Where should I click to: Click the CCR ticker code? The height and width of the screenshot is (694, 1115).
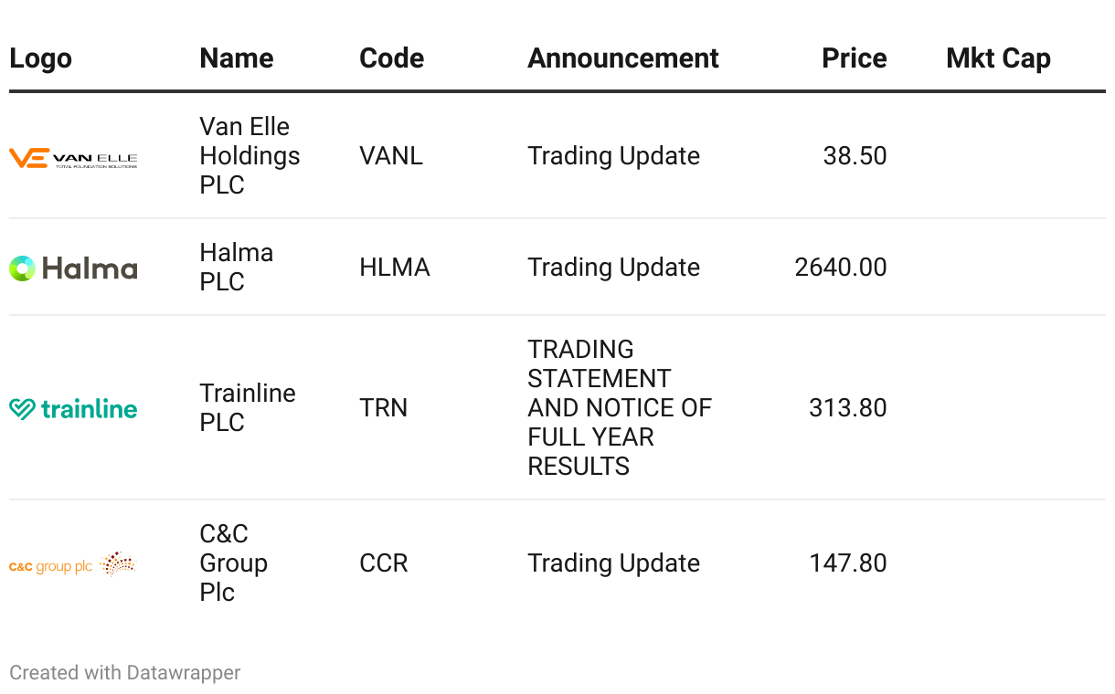tap(383, 563)
